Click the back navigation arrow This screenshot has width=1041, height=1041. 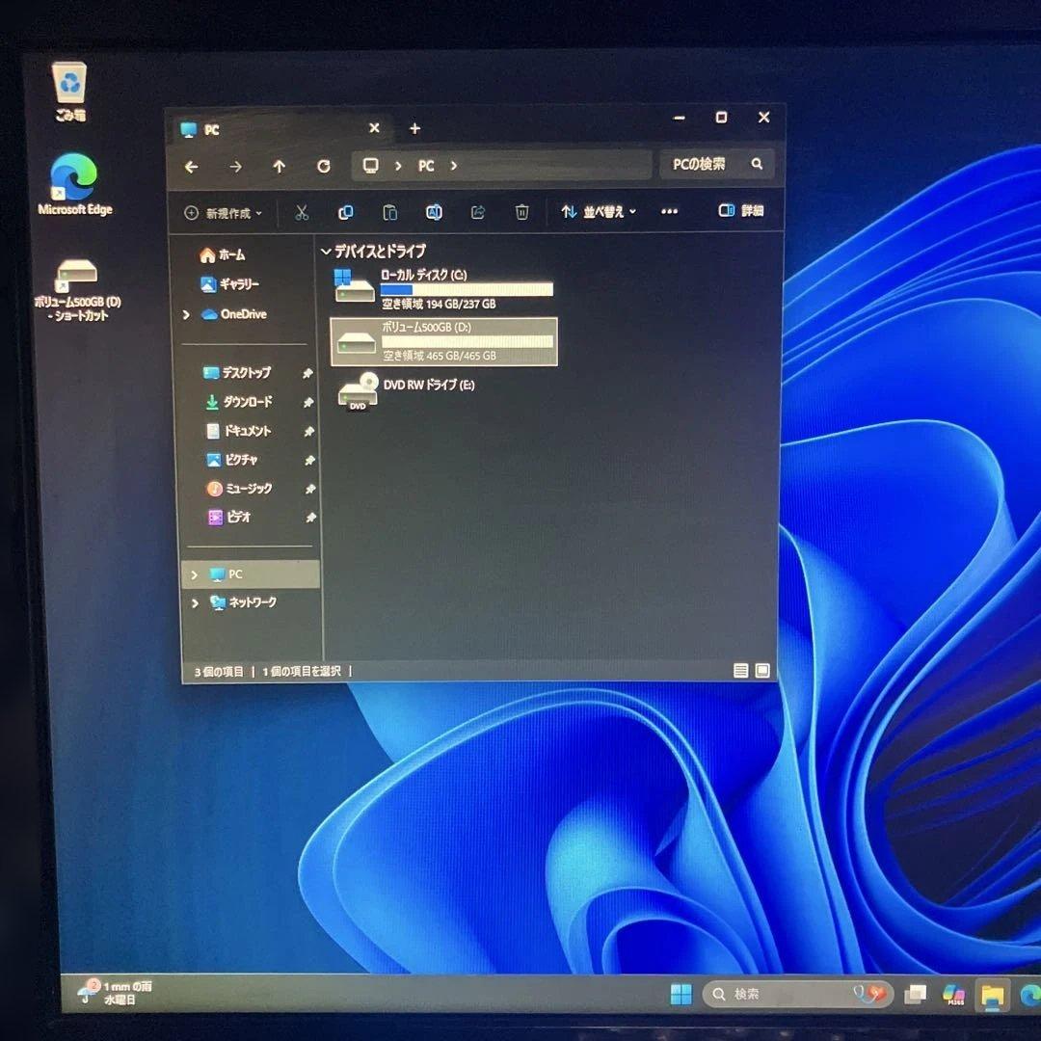(191, 166)
